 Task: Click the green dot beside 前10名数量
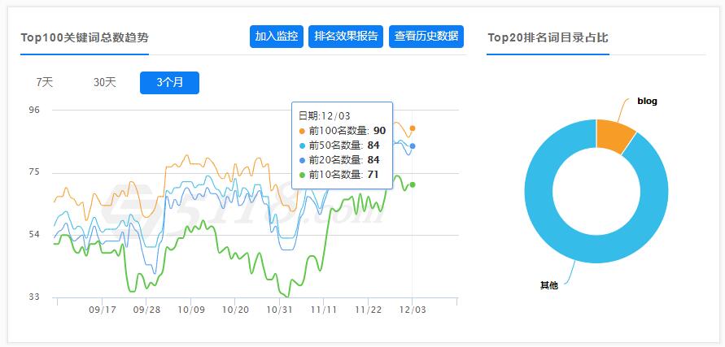[303, 175]
